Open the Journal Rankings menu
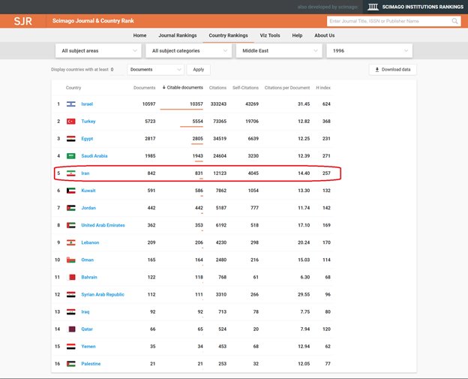 tap(177, 35)
